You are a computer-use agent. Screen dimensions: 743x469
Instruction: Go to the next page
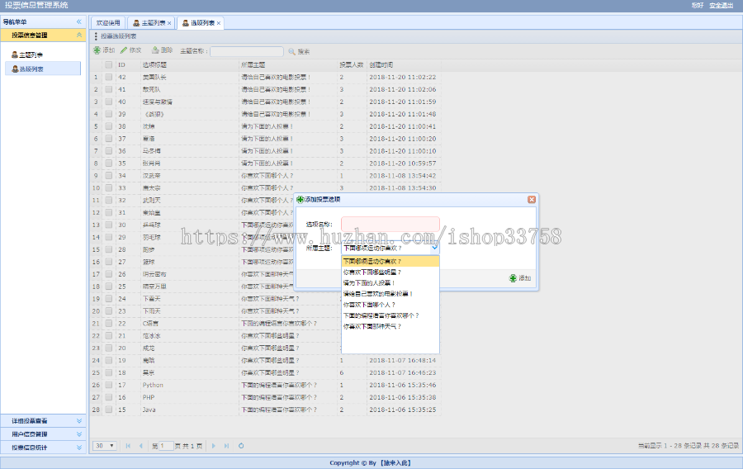(214, 446)
